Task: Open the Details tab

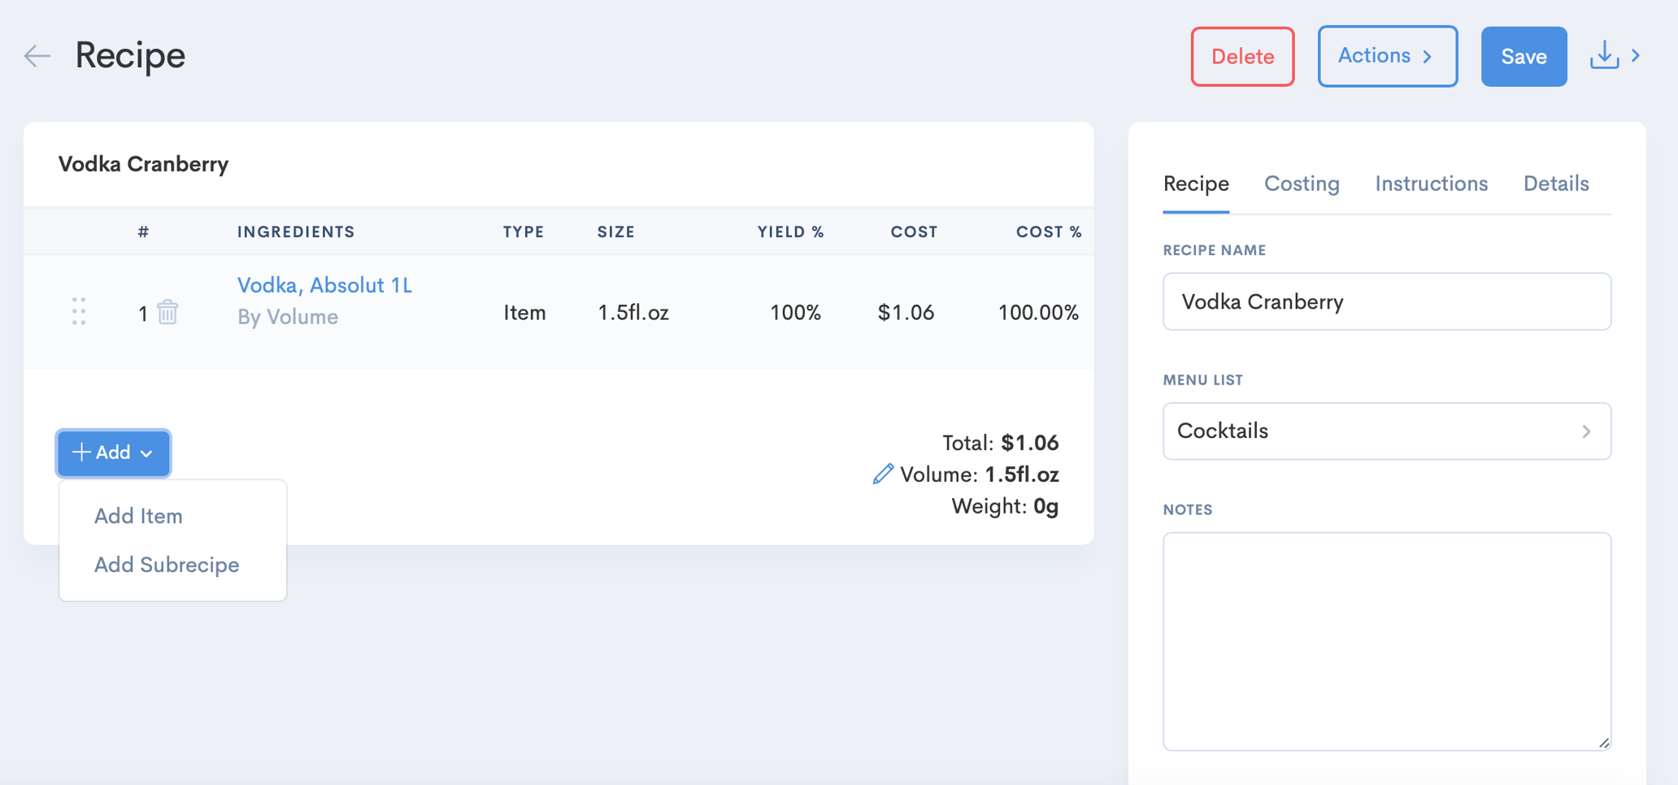Action: point(1555,184)
